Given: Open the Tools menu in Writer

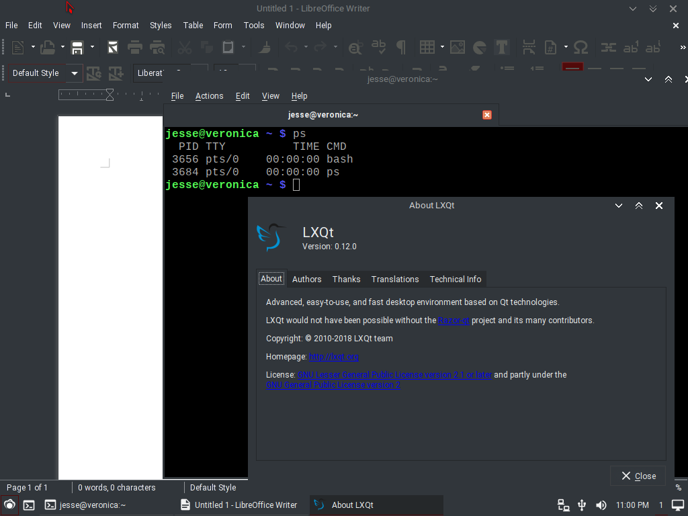Looking at the screenshot, I should pyautogui.click(x=254, y=26).
